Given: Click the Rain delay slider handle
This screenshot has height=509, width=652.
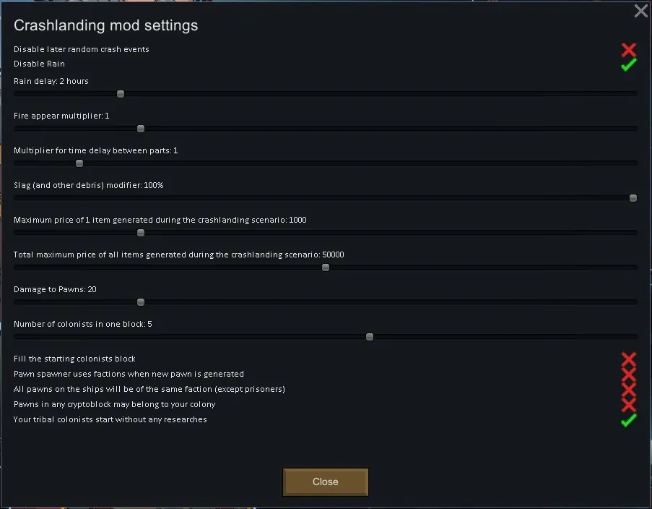Looking at the screenshot, I should [121, 94].
